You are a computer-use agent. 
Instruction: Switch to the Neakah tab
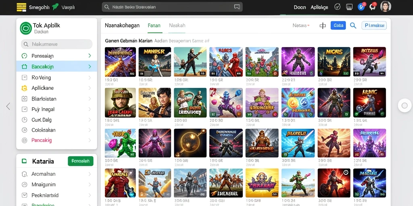[x=177, y=25]
